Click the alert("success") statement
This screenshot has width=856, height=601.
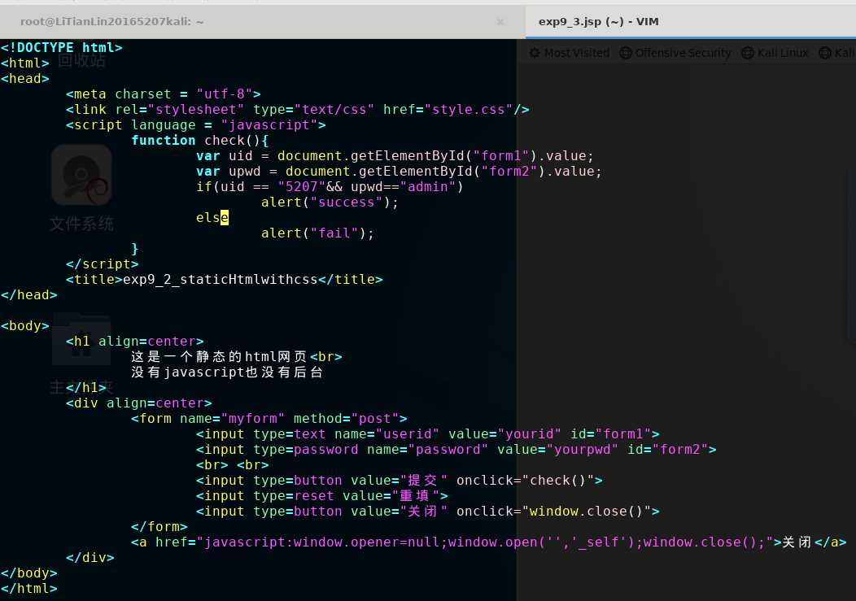pos(330,202)
